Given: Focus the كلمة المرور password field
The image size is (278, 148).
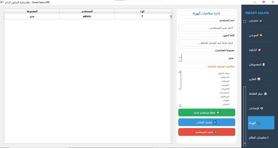Looking at the screenshot, I should (x=207, y=43).
